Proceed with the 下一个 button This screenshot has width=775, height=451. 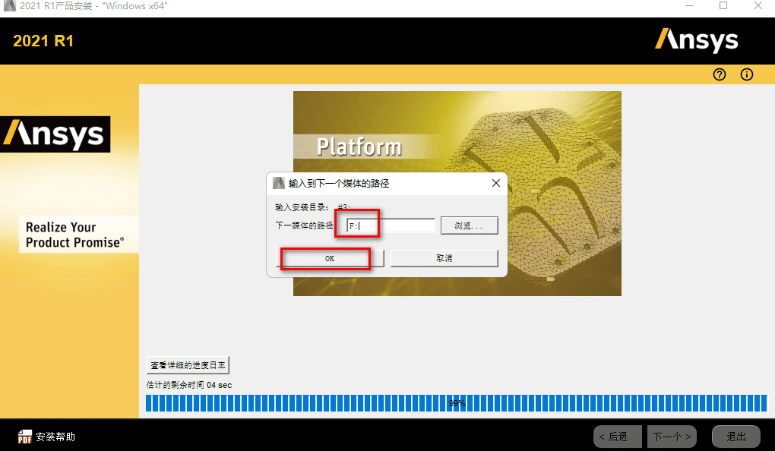pos(672,437)
